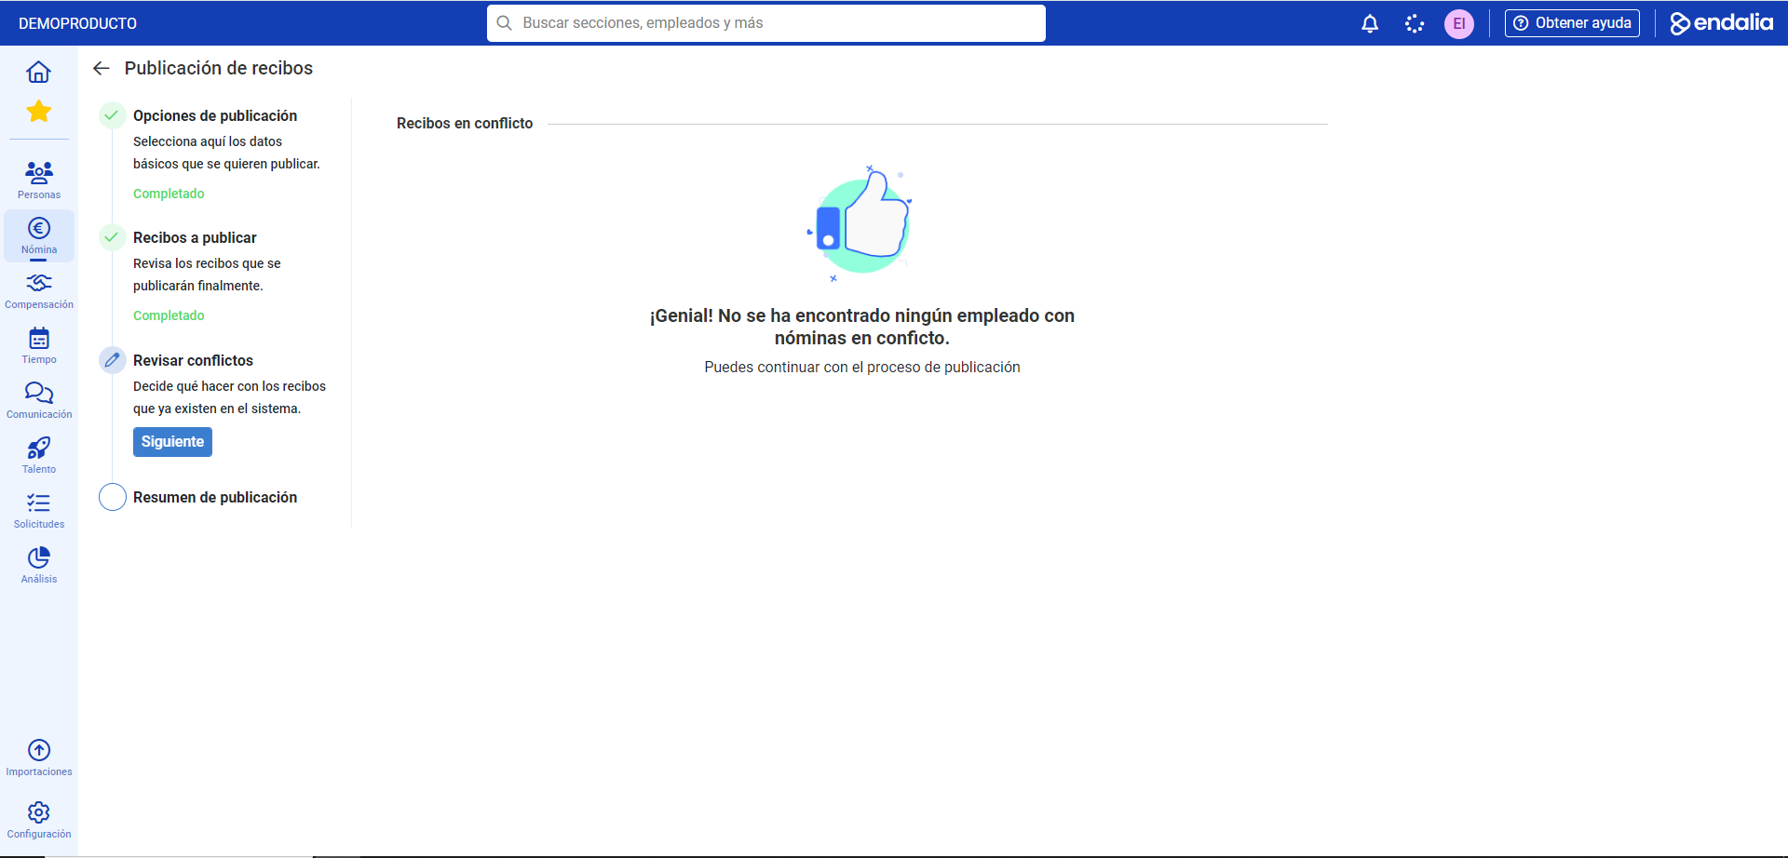Click the Obtener ayuda button
Image resolution: width=1788 pixels, height=858 pixels.
1572,23
